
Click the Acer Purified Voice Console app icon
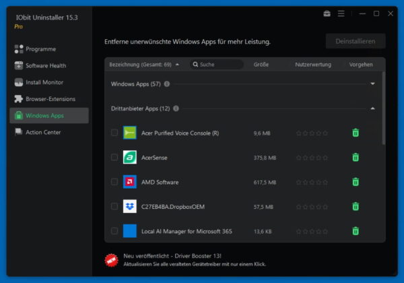[129, 133]
